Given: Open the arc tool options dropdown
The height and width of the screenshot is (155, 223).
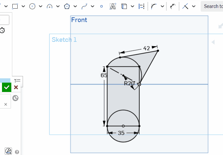Looking at the screenshot, I should [58, 6].
